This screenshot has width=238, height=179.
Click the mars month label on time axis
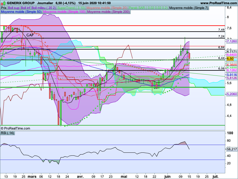click(x=32, y=177)
